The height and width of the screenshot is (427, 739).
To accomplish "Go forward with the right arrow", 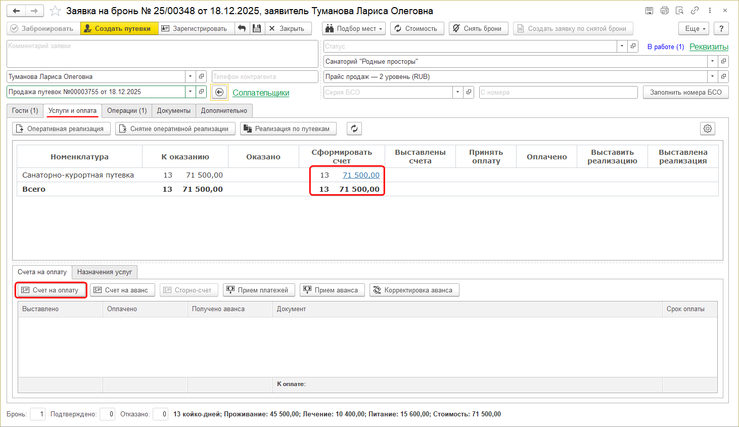I will pos(34,11).
